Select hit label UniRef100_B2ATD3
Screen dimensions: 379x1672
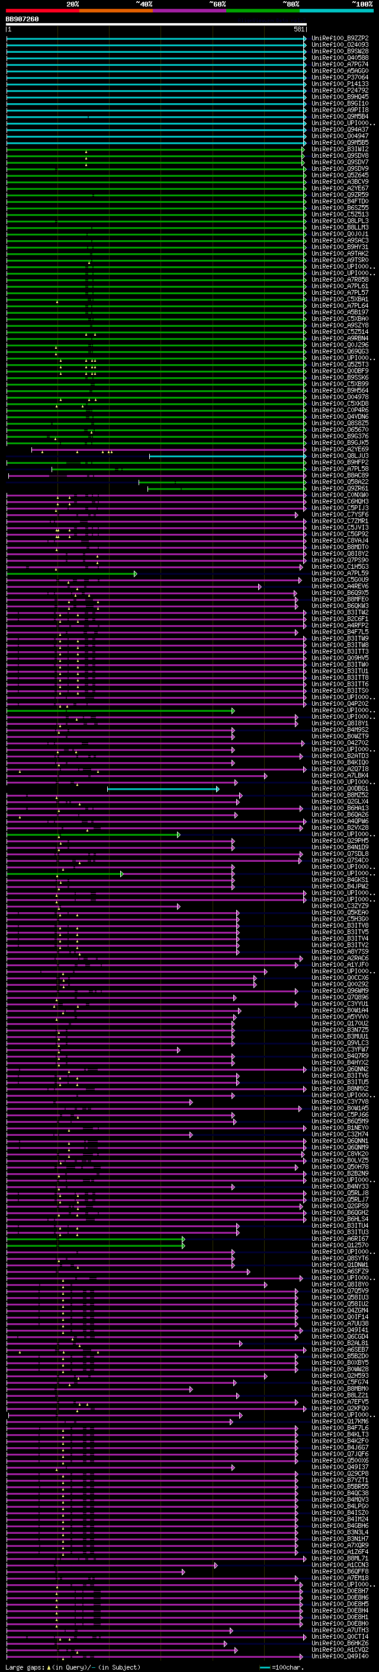tap(340, 756)
